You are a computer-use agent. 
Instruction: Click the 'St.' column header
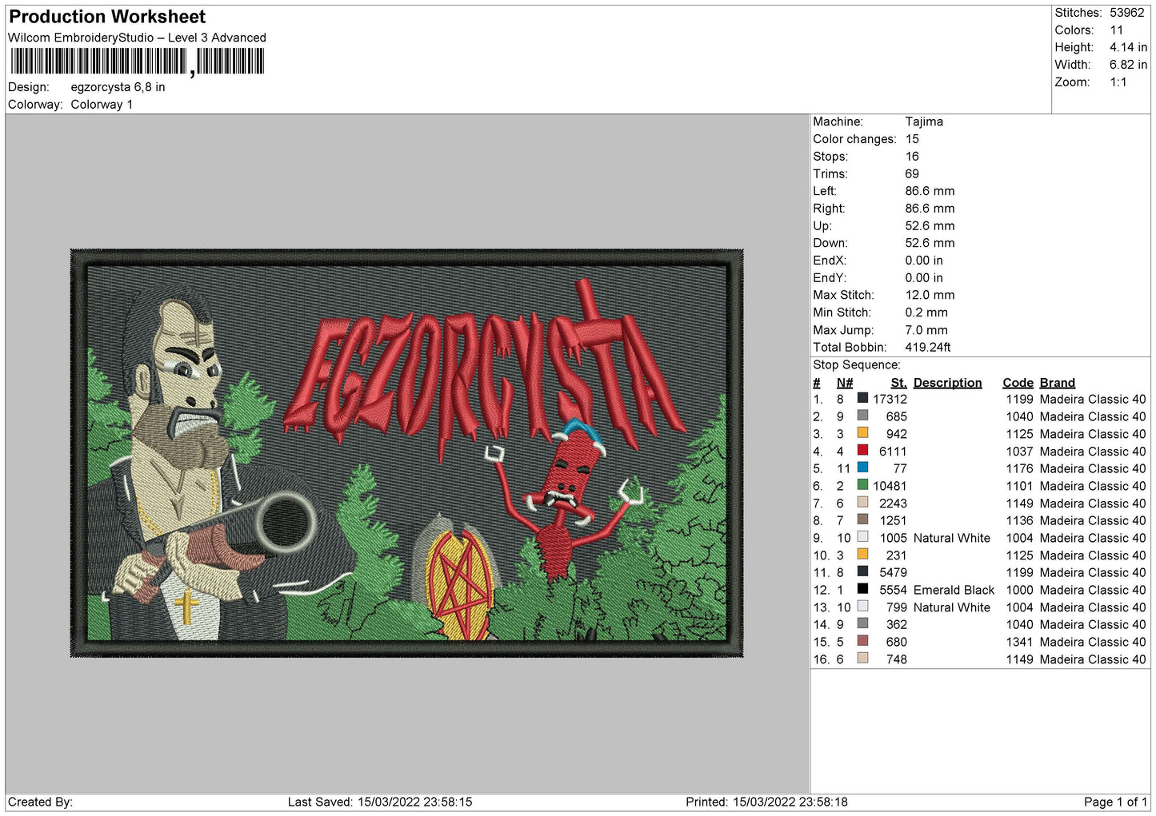[x=898, y=383]
